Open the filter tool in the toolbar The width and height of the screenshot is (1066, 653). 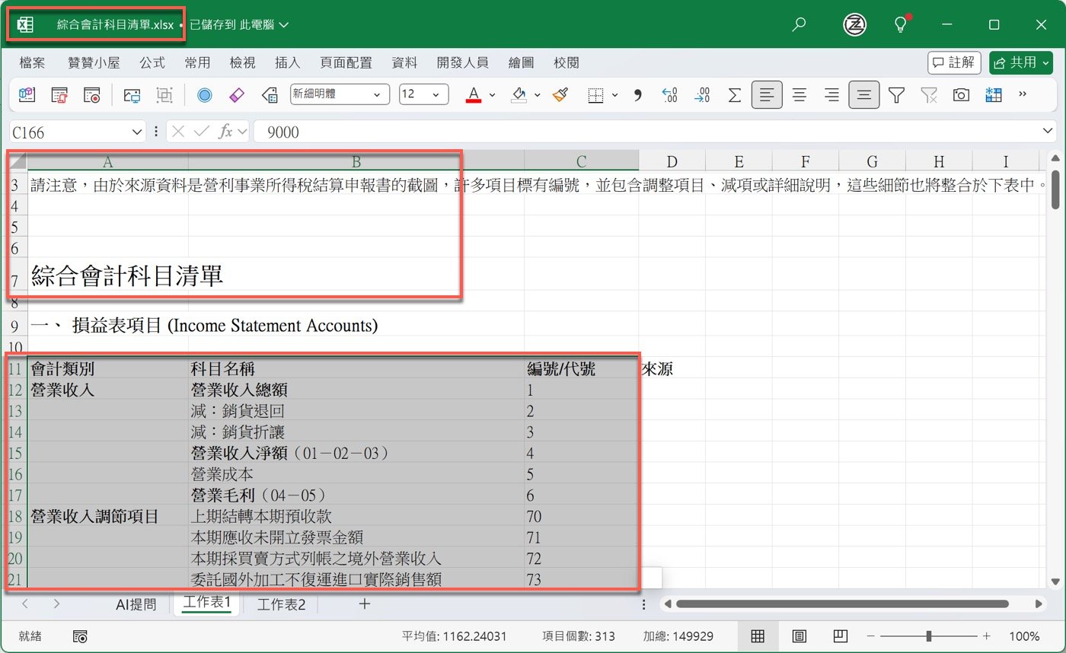[896, 95]
